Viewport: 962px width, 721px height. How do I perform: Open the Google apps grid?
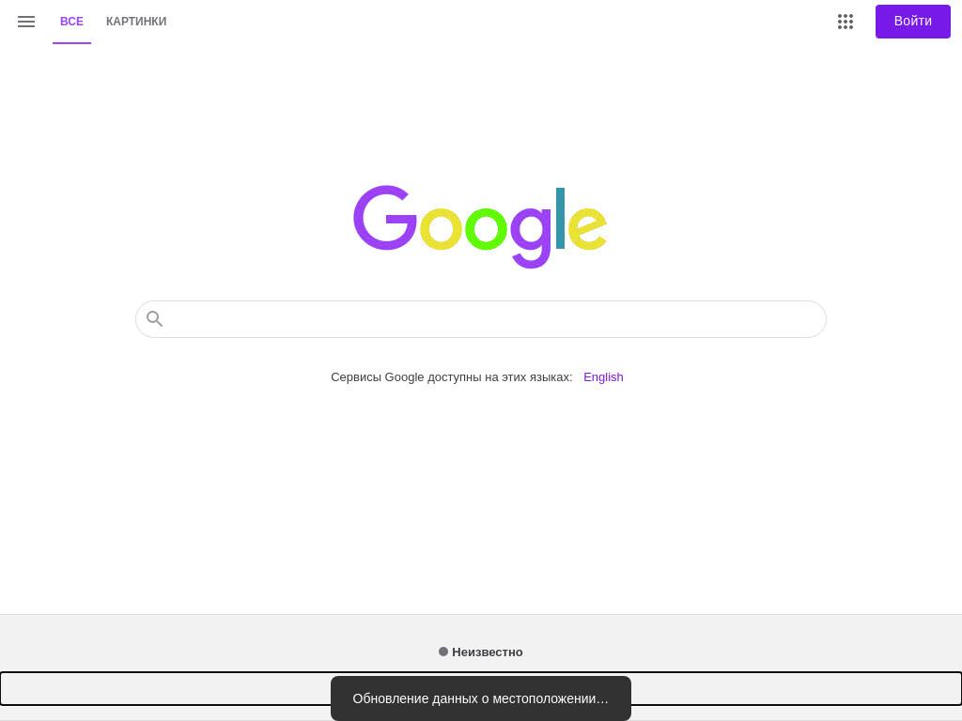[x=846, y=22]
